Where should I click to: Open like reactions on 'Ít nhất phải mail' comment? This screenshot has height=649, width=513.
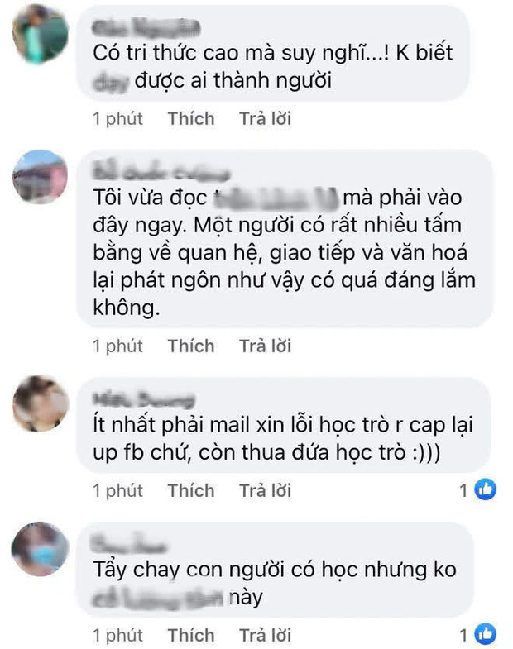click(x=478, y=490)
